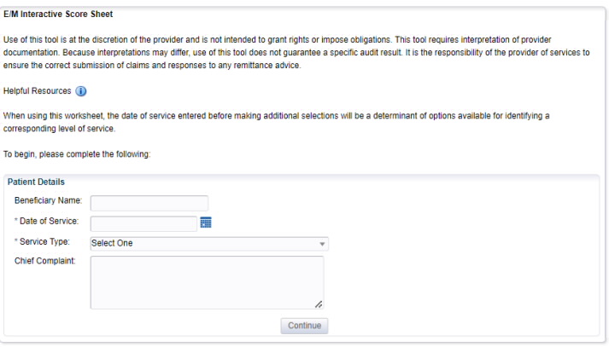This screenshot has width=609, height=347.
Task: Grab the Chief Complaint resize handle
Action: tap(319, 304)
